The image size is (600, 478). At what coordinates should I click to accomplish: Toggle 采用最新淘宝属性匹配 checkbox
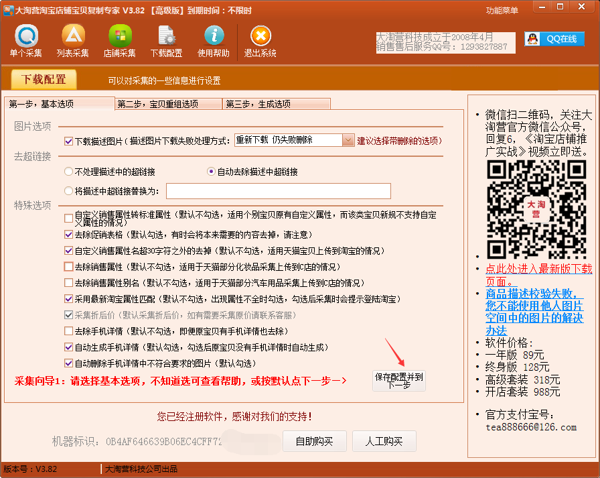[x=68, y=299]
